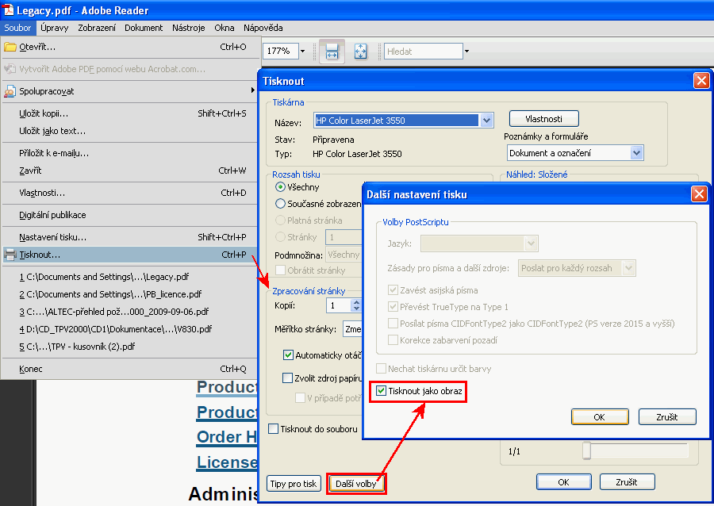Choose Digitální publikace menu entry
Image resolution: width=714 pixels, height=506 pixels.
[x=129, y=215]
